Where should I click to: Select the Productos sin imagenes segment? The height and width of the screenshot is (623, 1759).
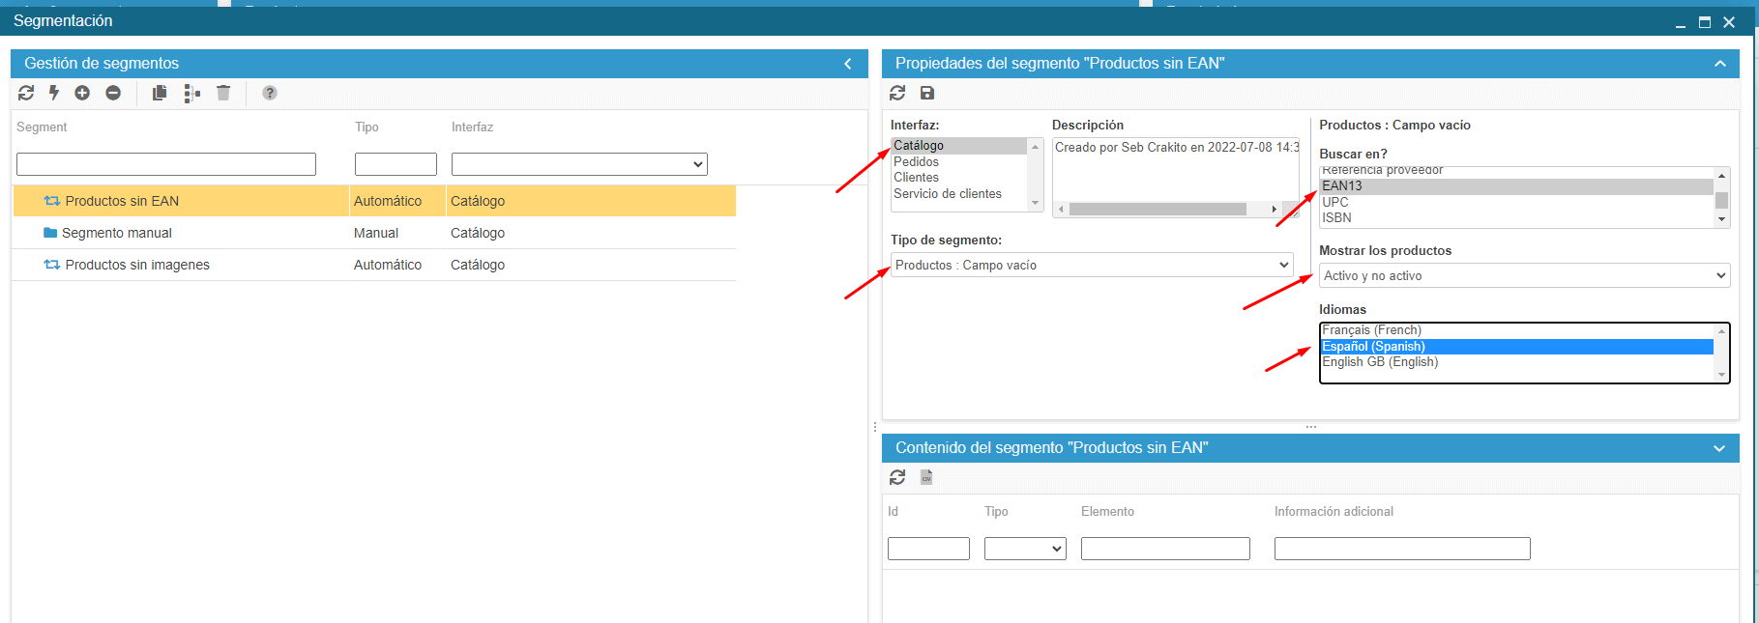click(x=137, y=265)
